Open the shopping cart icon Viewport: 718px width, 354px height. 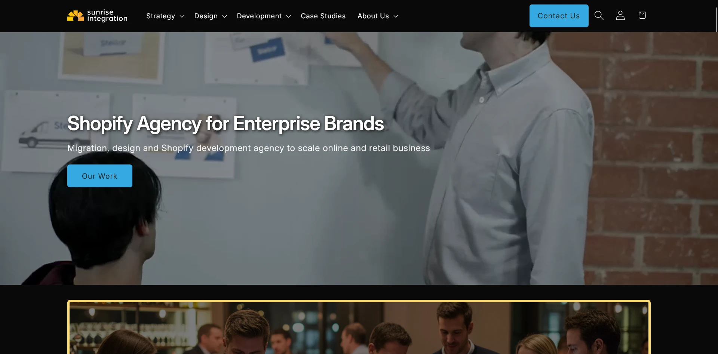(642, 15)
